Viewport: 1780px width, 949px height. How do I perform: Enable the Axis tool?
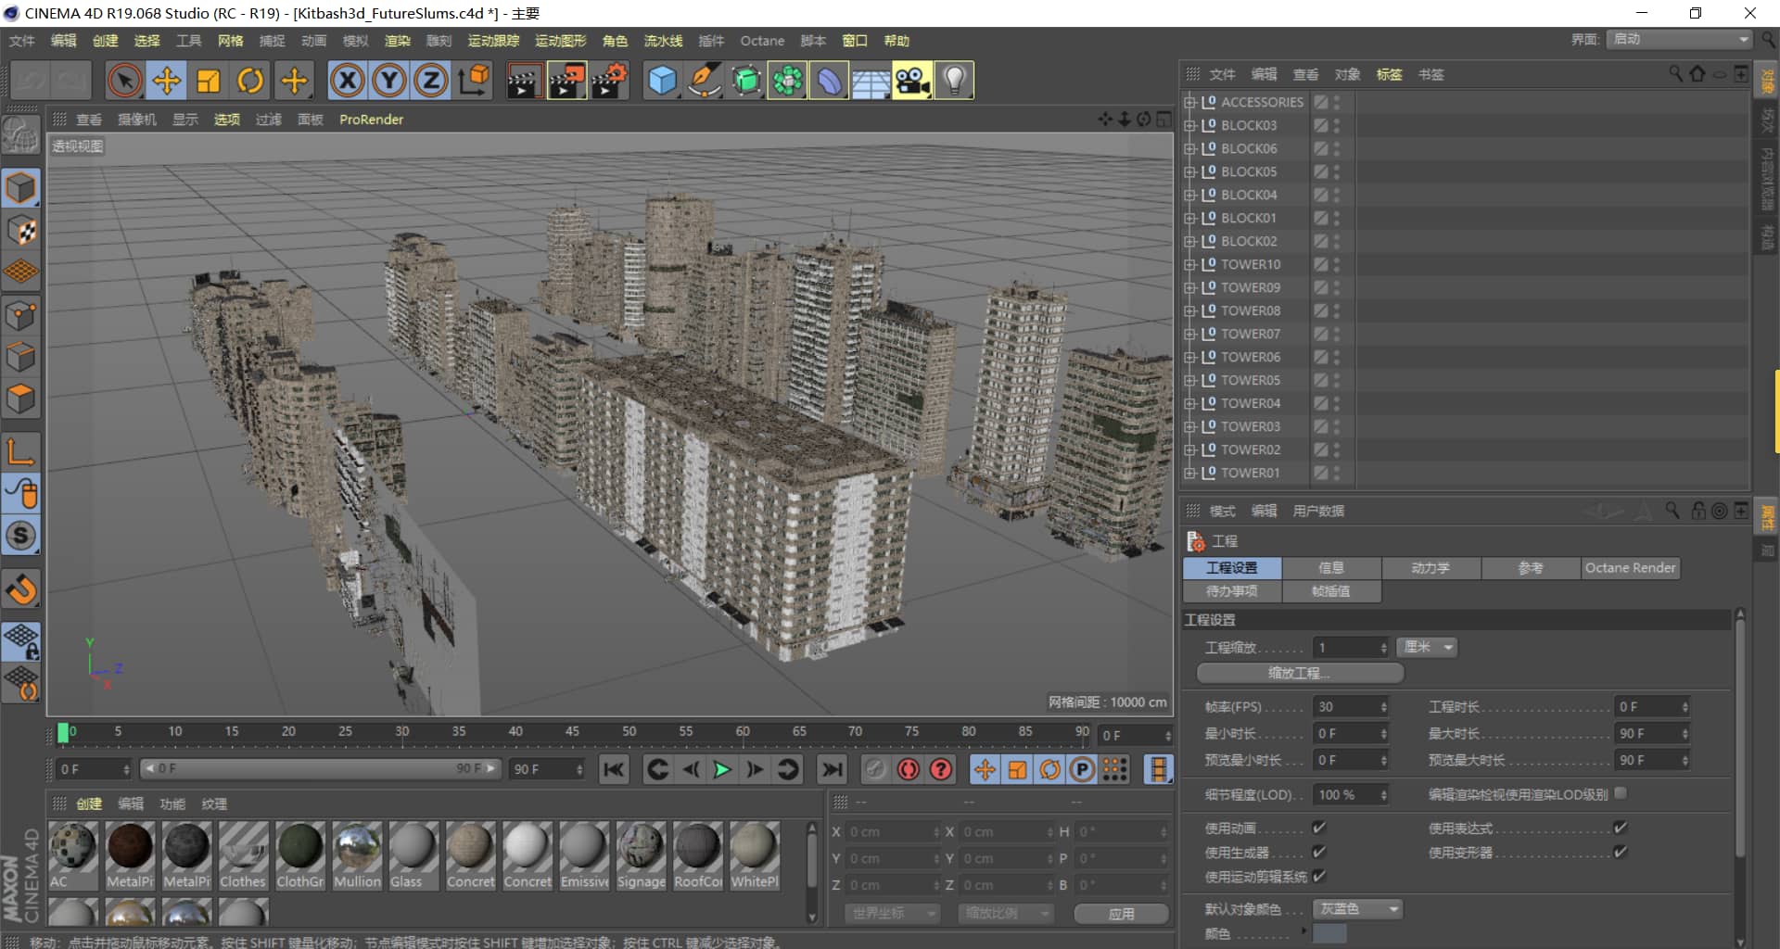pos(20,452)
